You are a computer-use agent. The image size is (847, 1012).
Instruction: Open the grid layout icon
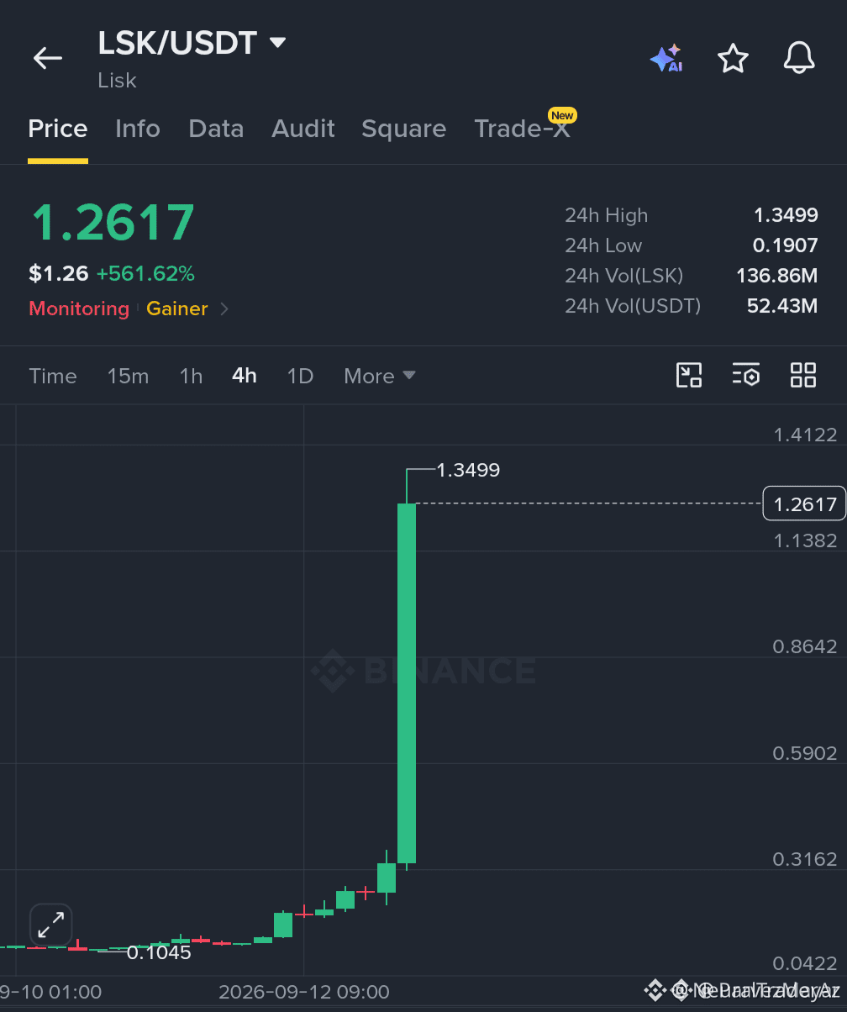[x=803, y=375]
